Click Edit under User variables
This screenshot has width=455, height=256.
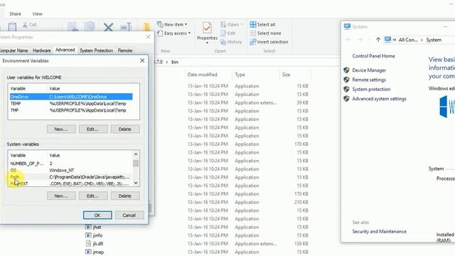[93, 129]
